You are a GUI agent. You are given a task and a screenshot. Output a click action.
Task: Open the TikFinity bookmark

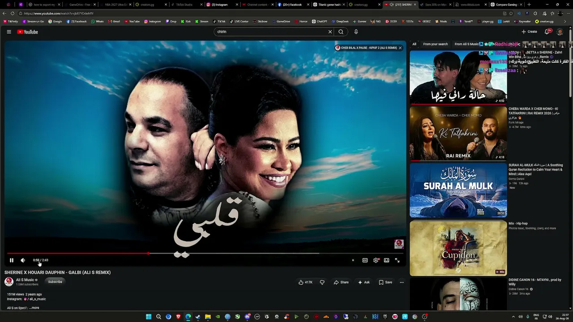(10, 21)
